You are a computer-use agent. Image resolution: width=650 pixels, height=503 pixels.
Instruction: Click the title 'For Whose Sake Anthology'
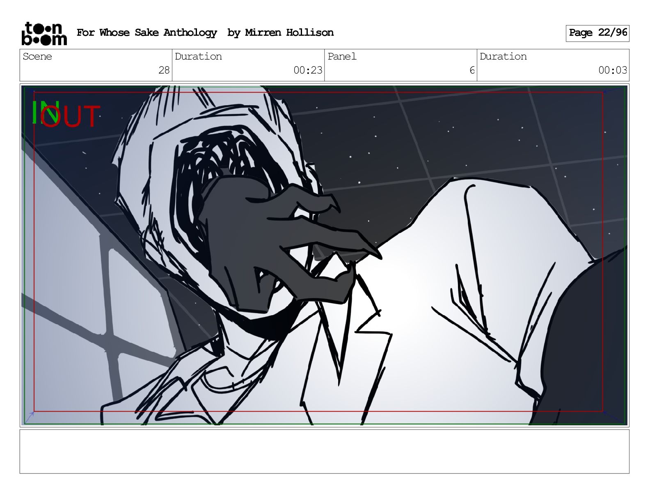click(x=146, y=32)
